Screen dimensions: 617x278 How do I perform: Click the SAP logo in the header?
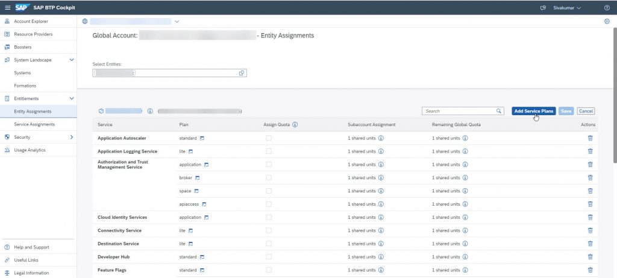[23, 7]
